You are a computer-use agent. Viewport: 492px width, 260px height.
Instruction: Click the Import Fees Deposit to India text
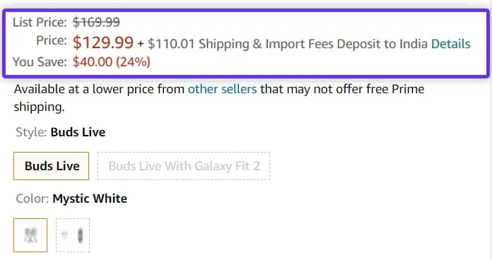(346, 44)
